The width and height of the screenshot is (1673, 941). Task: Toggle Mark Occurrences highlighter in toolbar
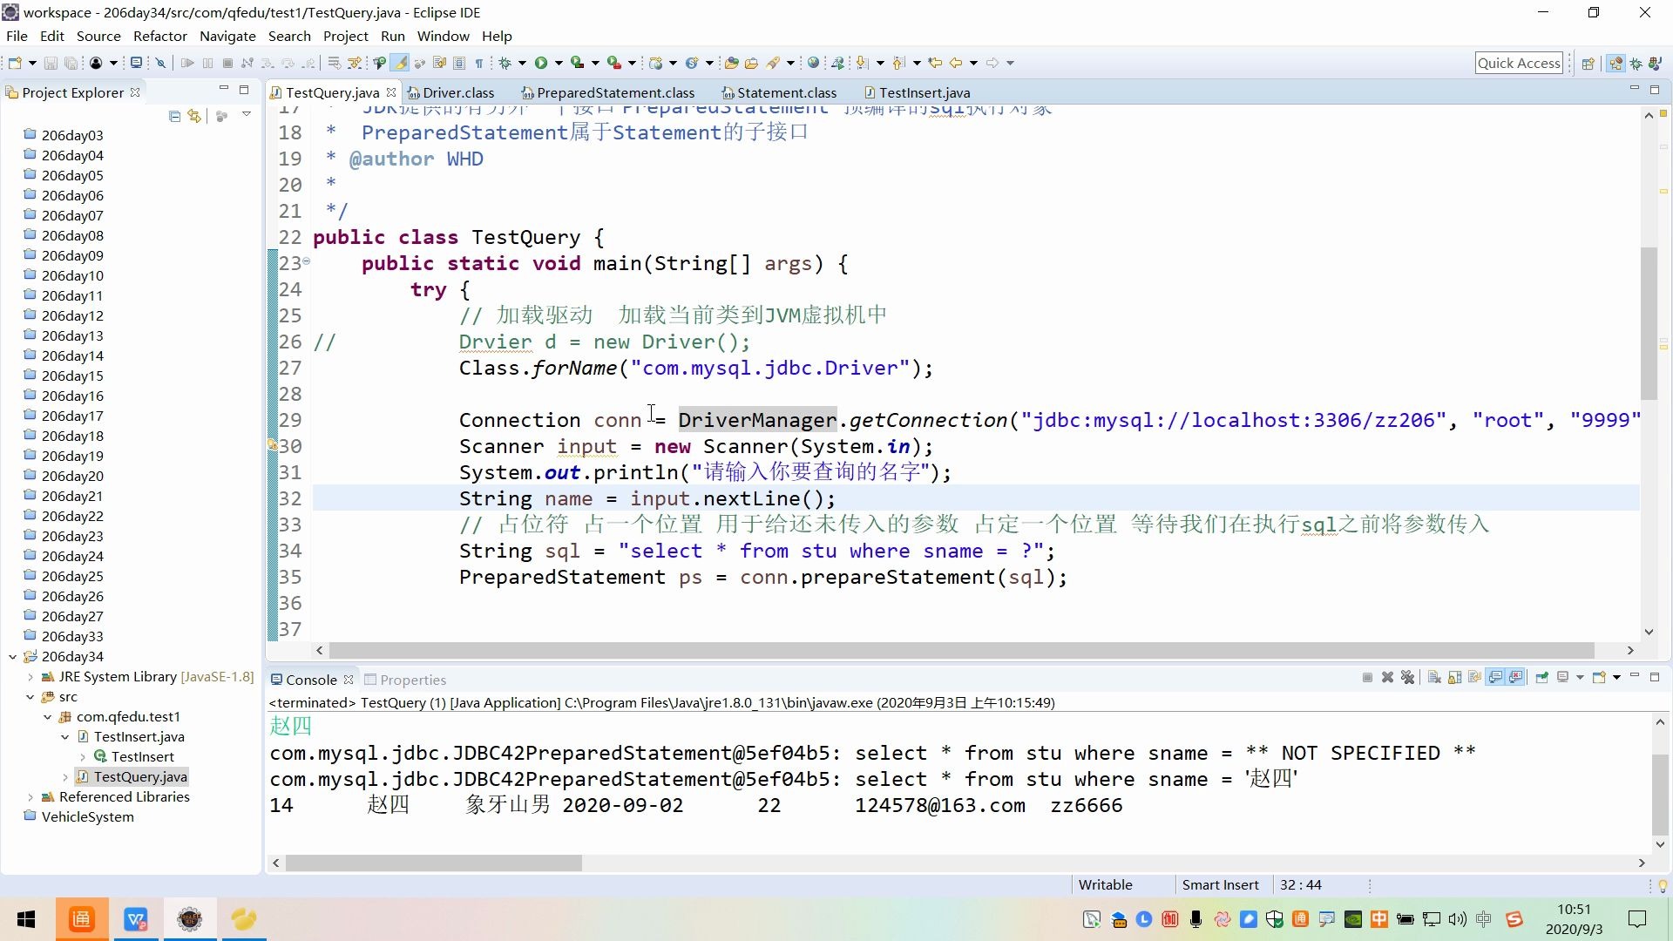(400, 63)
